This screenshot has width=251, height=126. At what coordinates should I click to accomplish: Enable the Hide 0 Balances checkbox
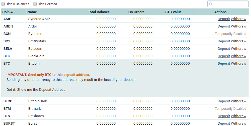pyautogui.click(x=3, y=4)
